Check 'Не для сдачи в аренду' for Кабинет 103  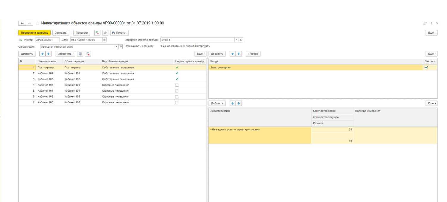177,85
